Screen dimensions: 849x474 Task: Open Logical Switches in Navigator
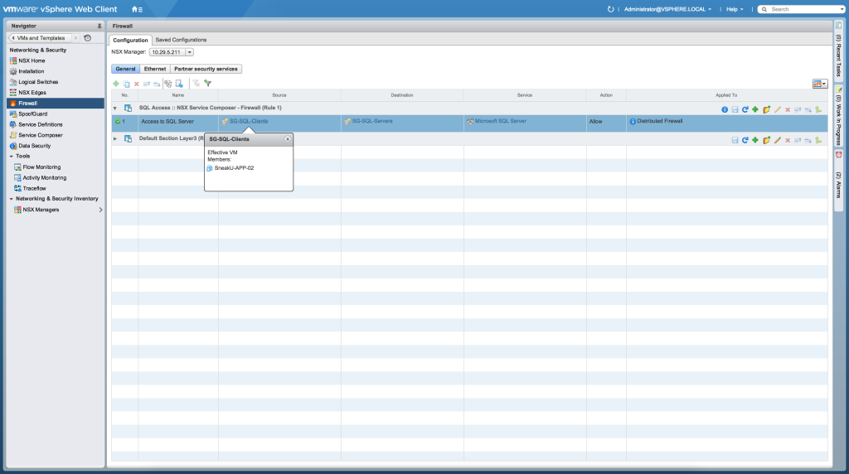pos(38,82)
